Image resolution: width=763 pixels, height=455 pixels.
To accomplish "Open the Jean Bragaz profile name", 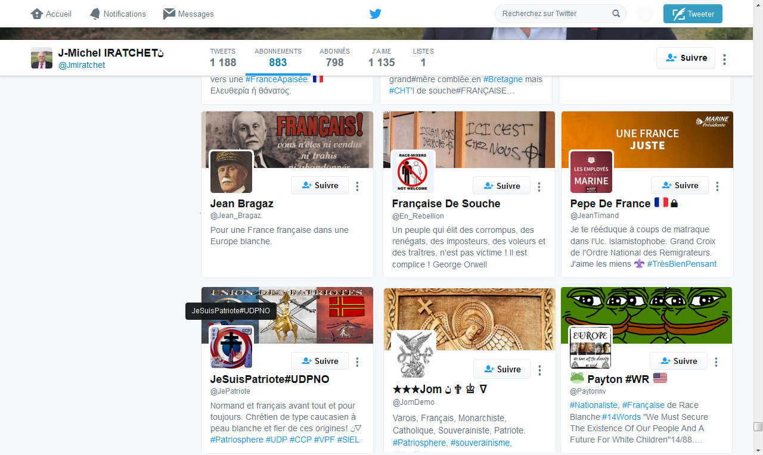I will 241,203.
